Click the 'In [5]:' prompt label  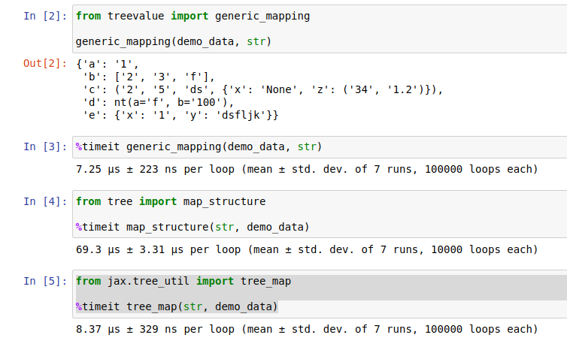tap(45, 281)
